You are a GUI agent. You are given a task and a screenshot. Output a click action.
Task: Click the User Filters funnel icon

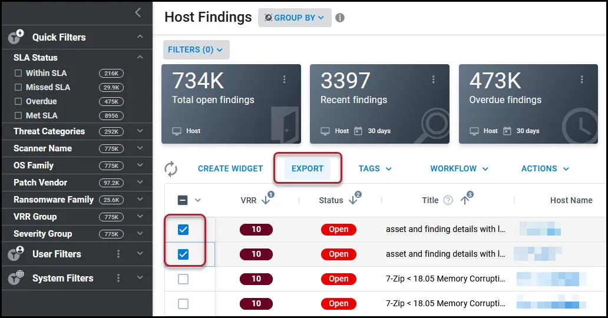[x=16, y=254]
